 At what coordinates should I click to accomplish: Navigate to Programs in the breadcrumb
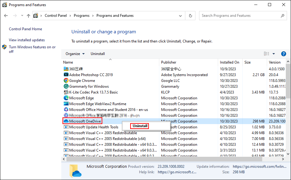[81, 15]
